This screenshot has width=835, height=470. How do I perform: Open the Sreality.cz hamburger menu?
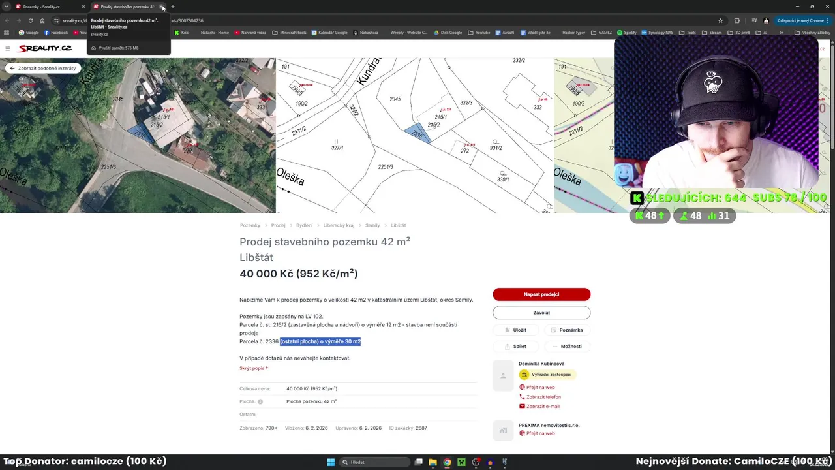[x=7, y=48]
